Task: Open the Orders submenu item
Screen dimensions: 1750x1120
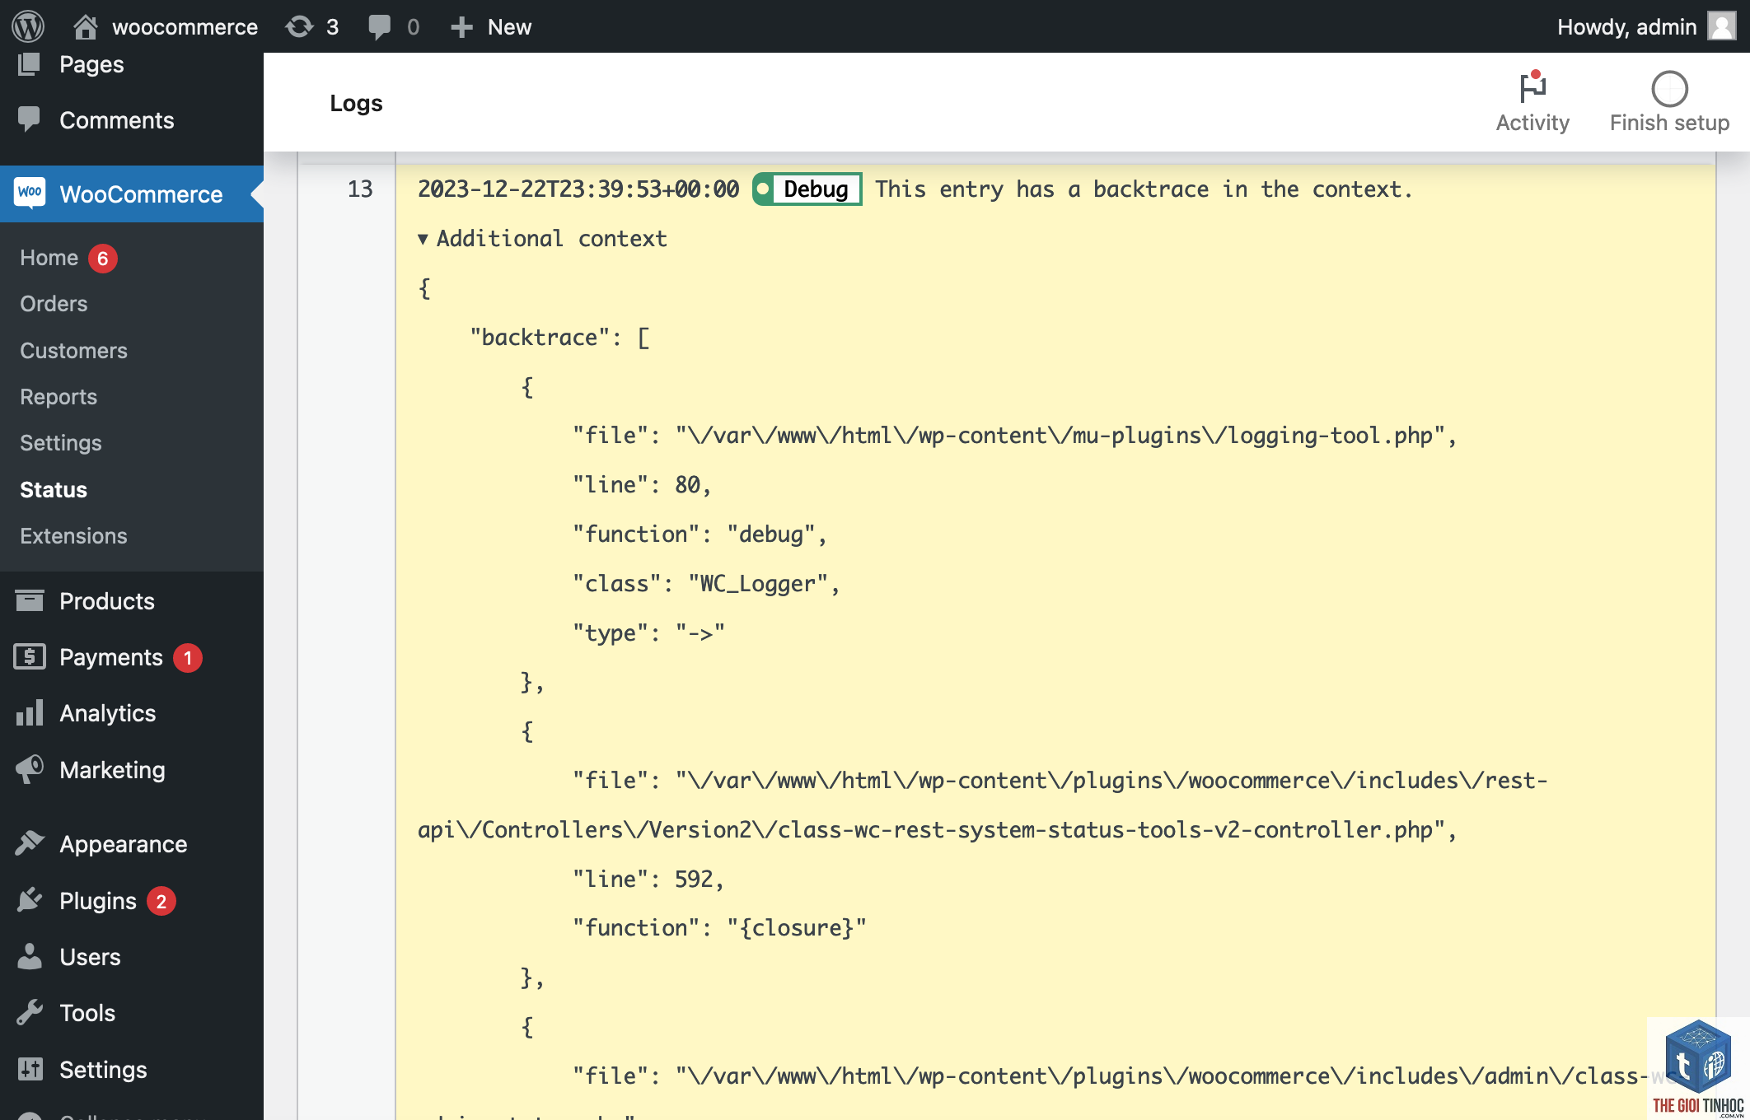Action: tap(54, 304)
